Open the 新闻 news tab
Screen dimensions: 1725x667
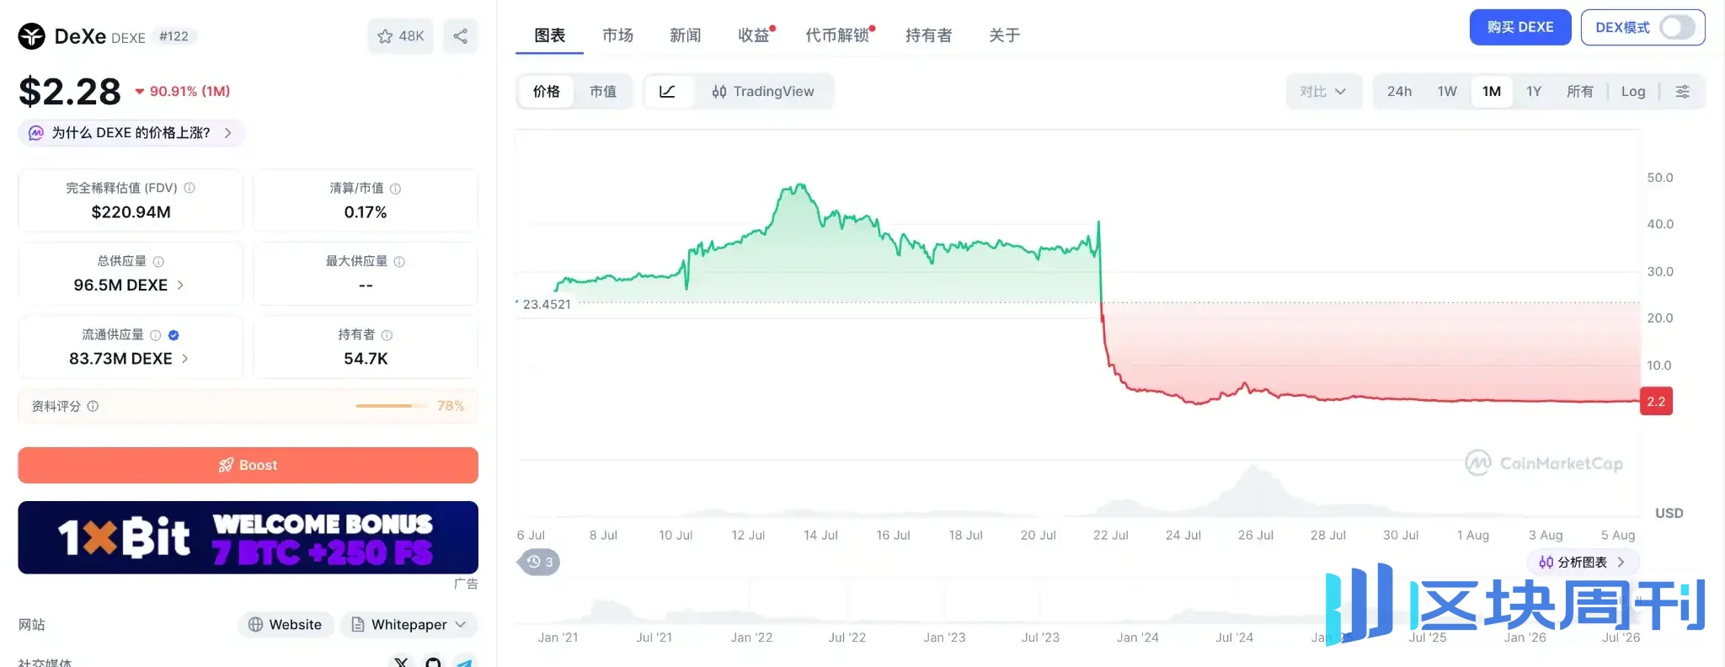click(685, 35)
